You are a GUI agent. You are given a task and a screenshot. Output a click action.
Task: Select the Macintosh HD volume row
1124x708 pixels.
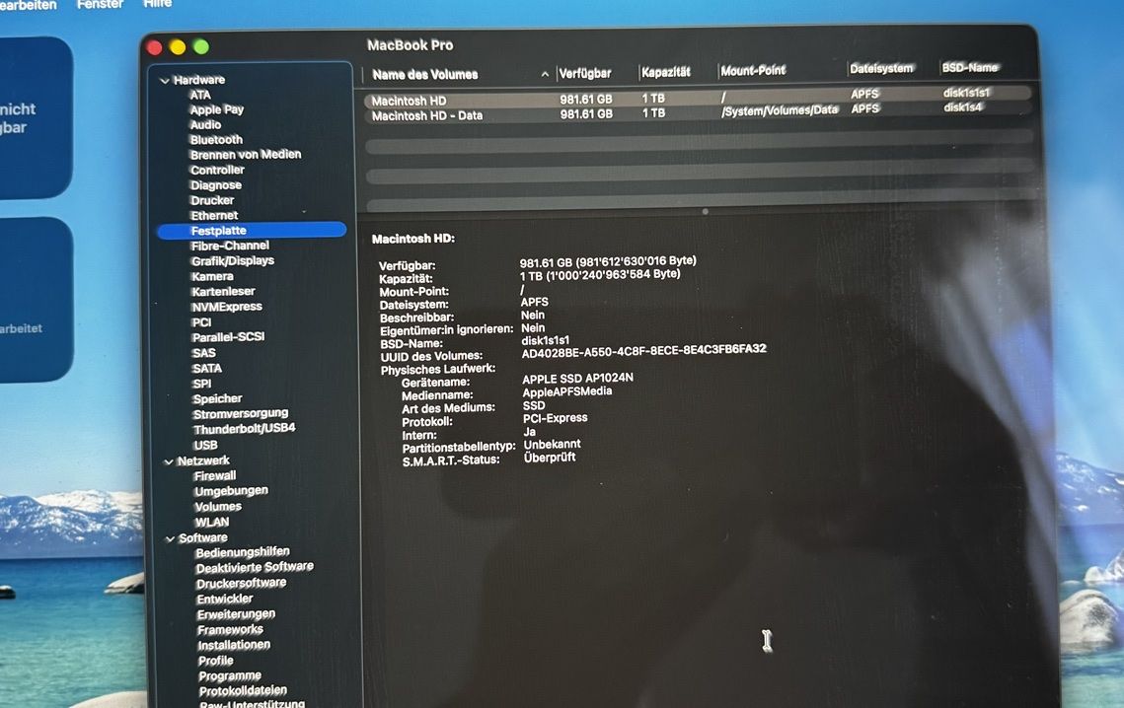698,97
